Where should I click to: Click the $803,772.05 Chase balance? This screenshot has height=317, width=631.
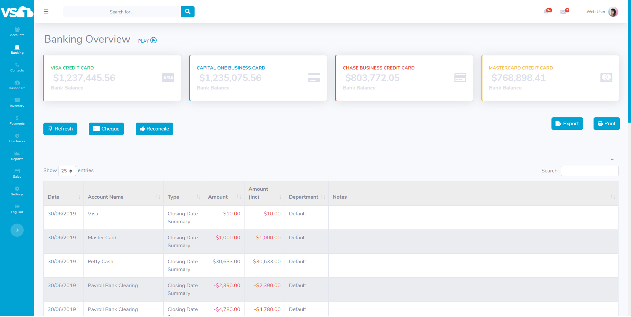pos(372,78)
